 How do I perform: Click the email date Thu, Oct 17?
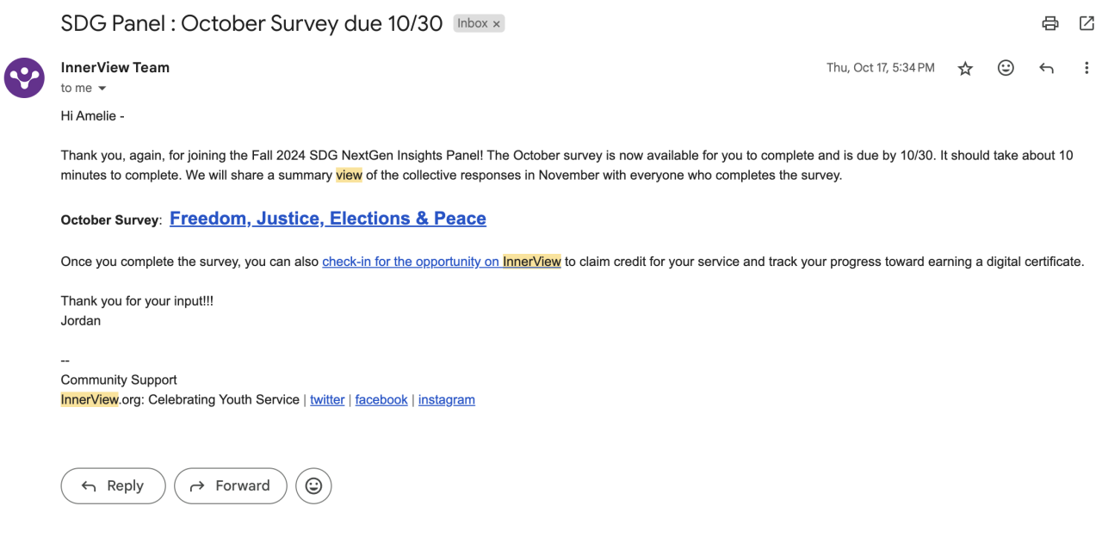point(880,68)
